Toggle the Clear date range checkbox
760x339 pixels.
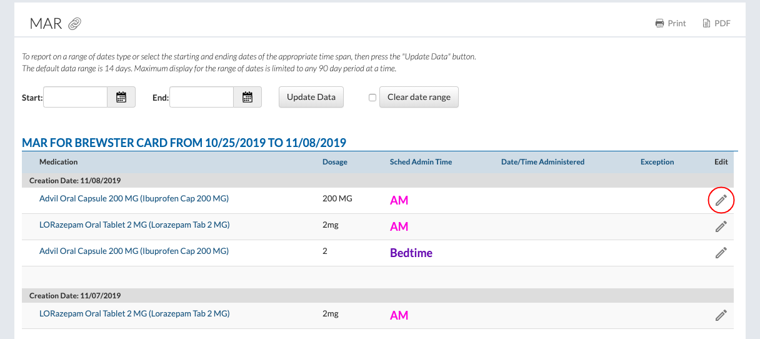click(372, 98)
